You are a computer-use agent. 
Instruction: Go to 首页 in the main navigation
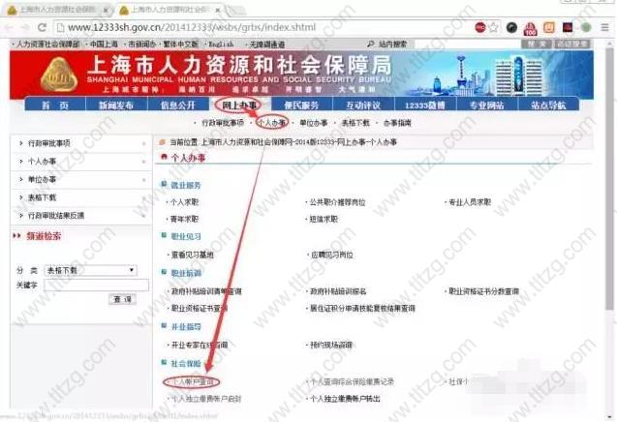[55, 105]
